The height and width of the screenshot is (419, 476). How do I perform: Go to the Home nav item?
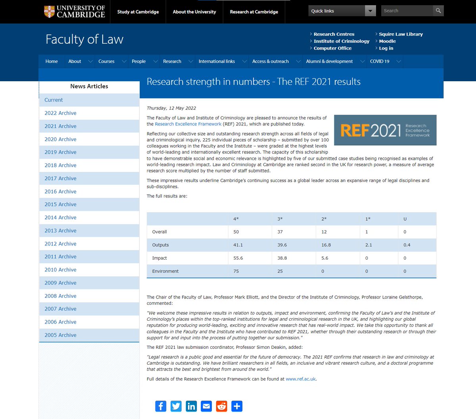(x=52, y=61)
